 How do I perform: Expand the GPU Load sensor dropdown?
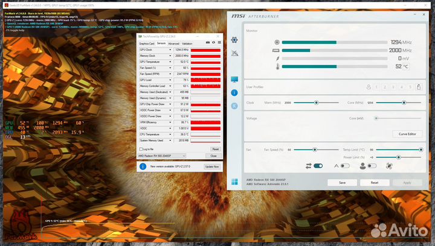pyautogui.click(x=170, y=80)
